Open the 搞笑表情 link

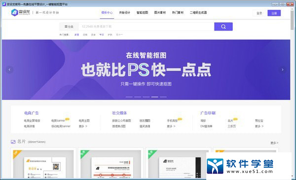point(145,126)
